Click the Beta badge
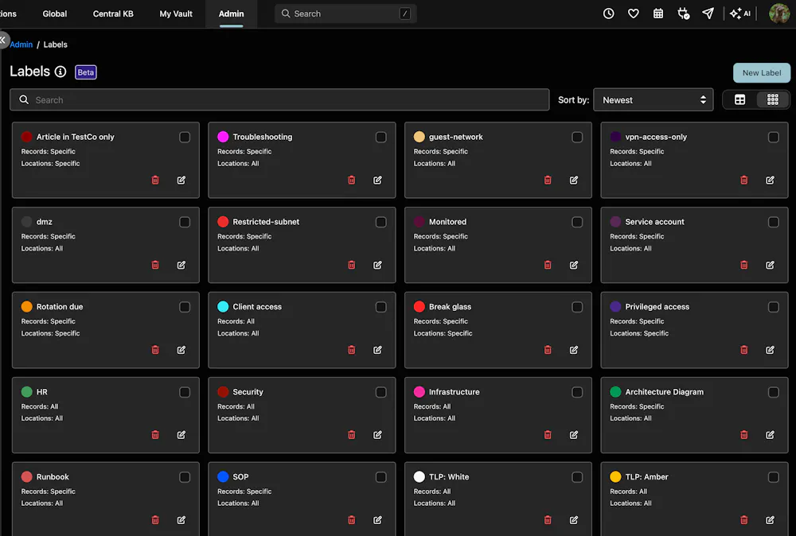Screen dimensions: 796x536 pyautogui.click(x=86, y=72)
